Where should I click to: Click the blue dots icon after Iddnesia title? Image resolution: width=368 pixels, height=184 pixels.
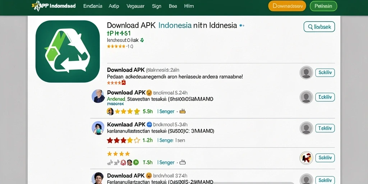pos(242,26)
